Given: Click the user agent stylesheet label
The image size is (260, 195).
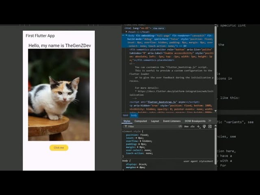Looking at the screenshot, I should click(x=198, y=161).
